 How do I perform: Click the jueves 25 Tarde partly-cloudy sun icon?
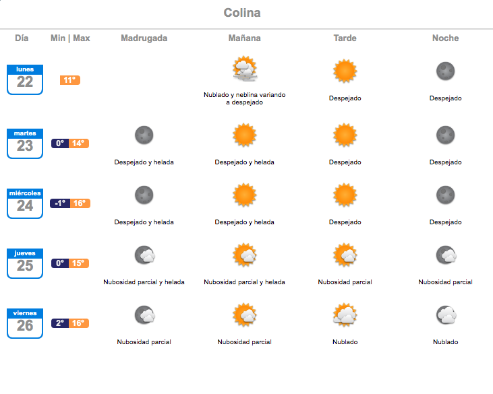345,255
